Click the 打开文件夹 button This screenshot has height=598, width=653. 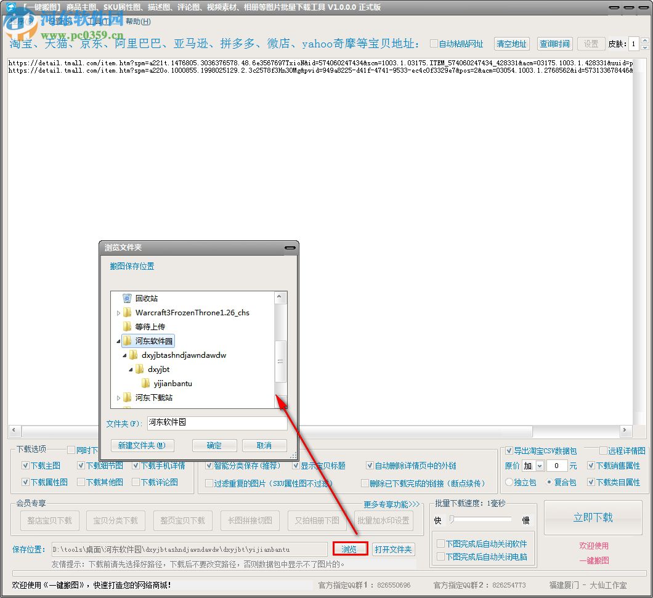point(393,549)
